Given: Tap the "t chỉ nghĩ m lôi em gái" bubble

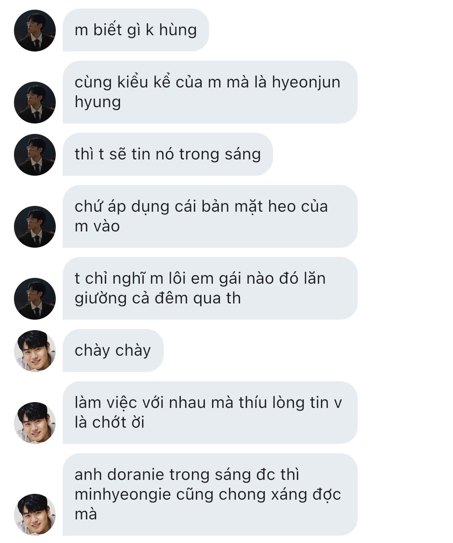Looking at the screenshot, I should (210, 288).
